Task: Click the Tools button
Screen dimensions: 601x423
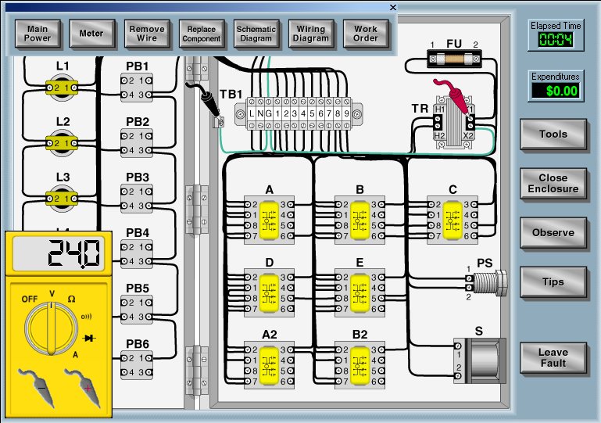Action: coord(553,134)
